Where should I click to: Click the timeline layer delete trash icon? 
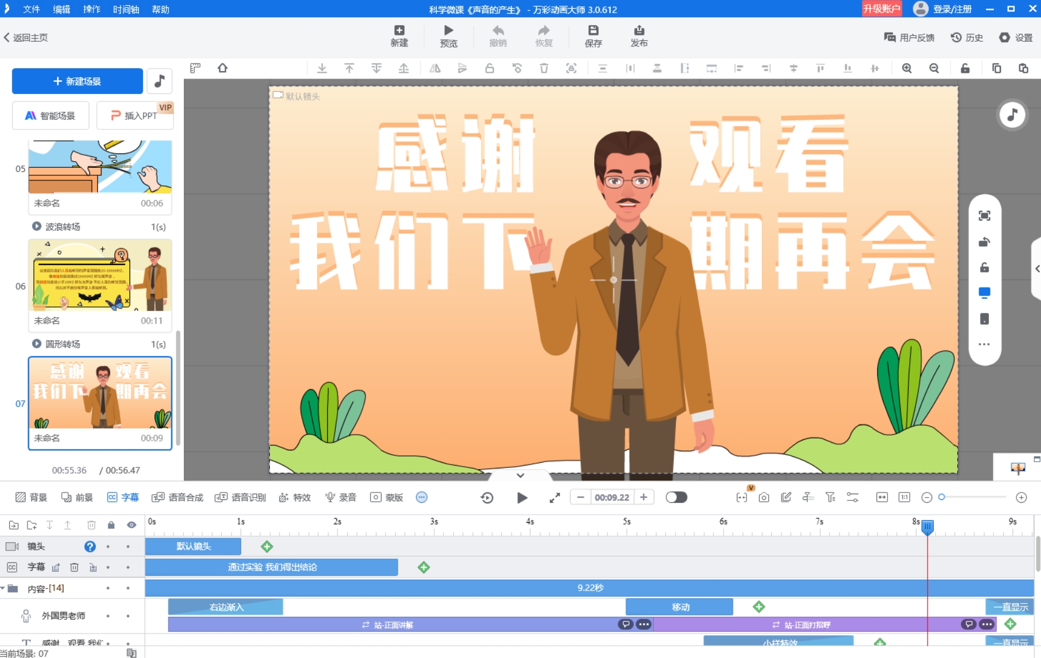(x=91, y=525)
